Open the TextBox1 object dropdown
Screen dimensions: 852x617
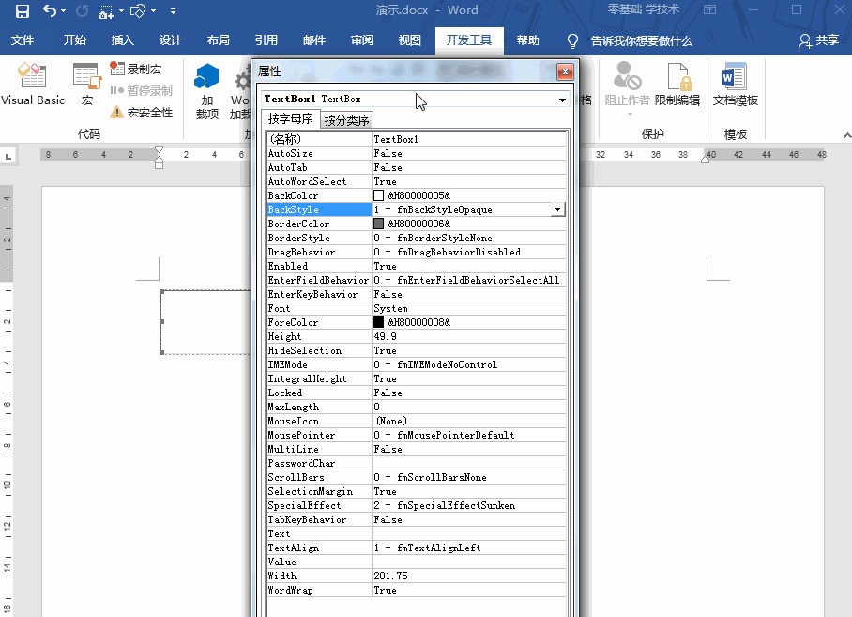coord(561,100)
